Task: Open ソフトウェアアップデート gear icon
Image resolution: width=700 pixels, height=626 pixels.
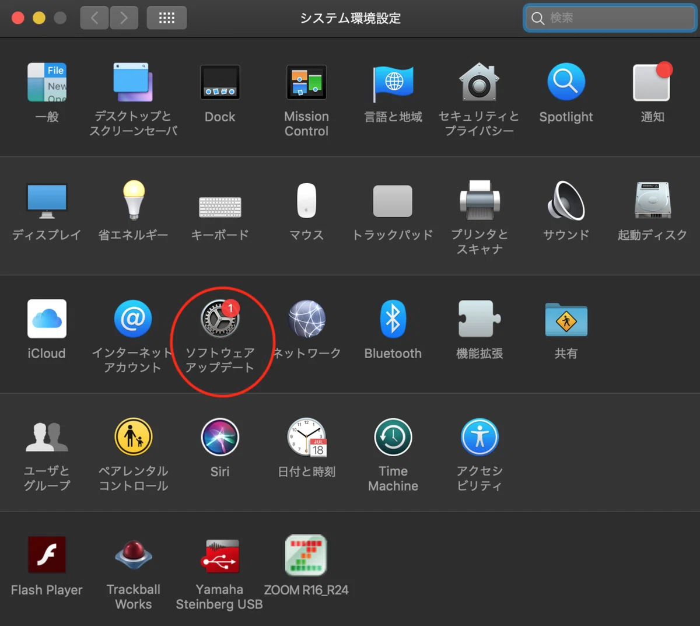Action: click(220, 319)
